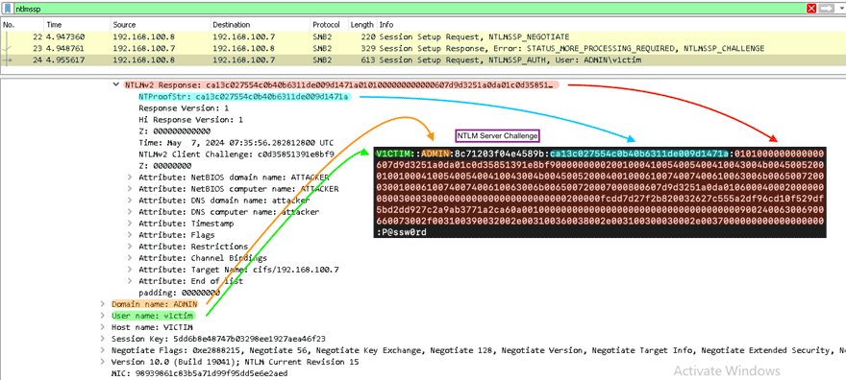Expand the 'User name: v1ctim' node

103,316
